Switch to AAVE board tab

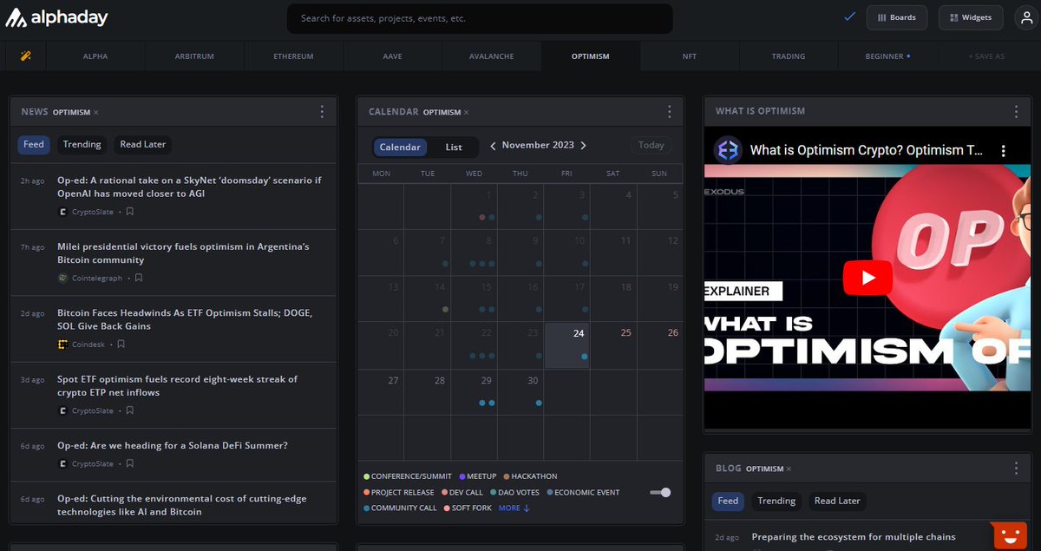click(393, 56)
